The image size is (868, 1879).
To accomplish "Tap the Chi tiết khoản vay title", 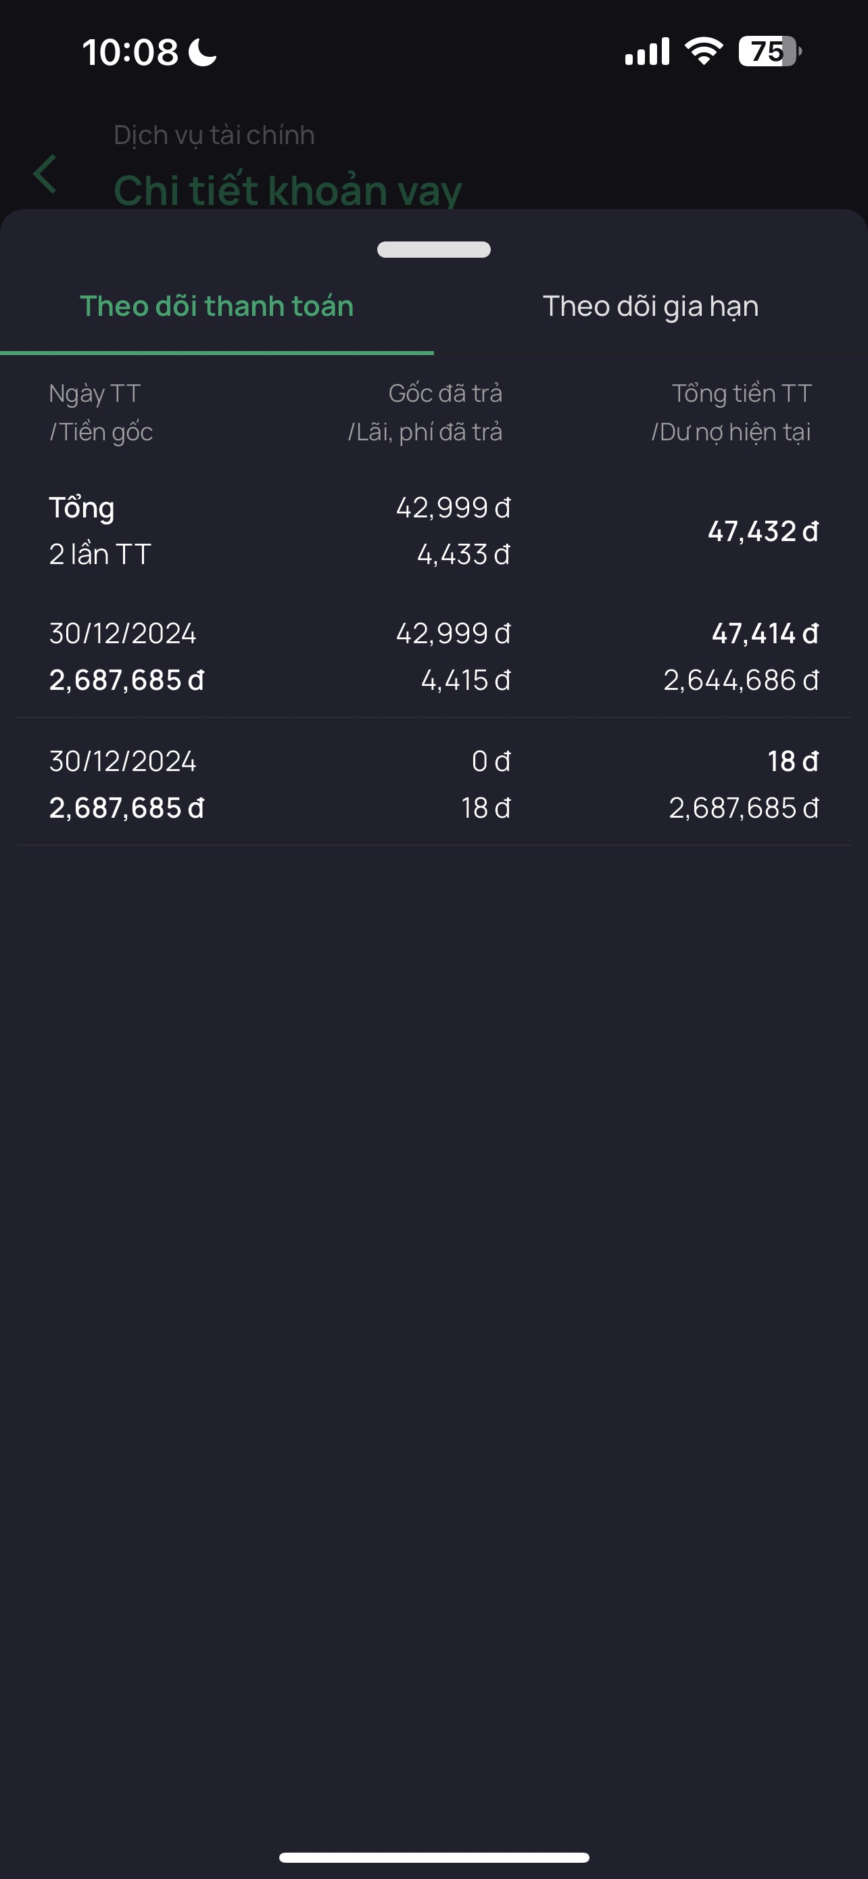I will click(288, 189).
